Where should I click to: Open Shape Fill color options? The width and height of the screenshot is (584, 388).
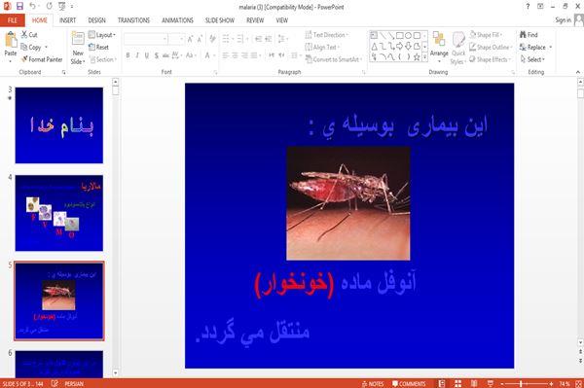click(486, 35)
